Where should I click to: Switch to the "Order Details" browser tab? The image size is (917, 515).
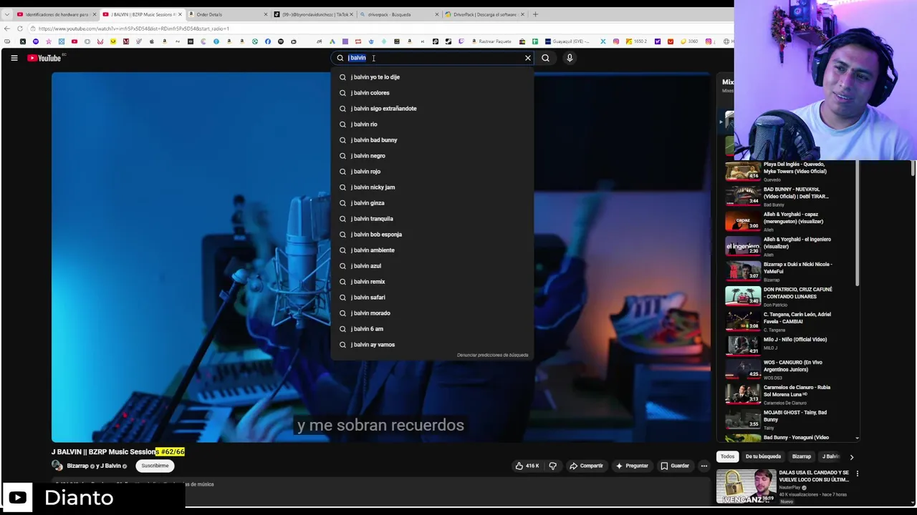(227, 14)
